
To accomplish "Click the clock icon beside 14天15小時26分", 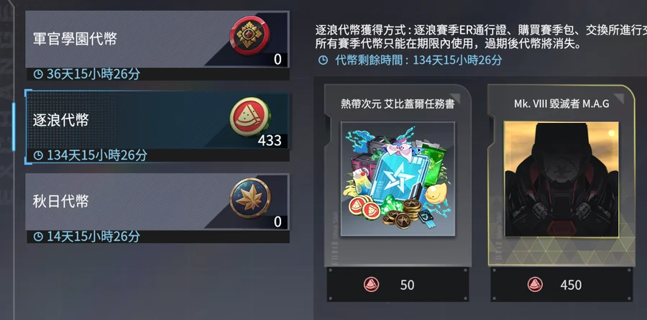I will pos(38,237).
